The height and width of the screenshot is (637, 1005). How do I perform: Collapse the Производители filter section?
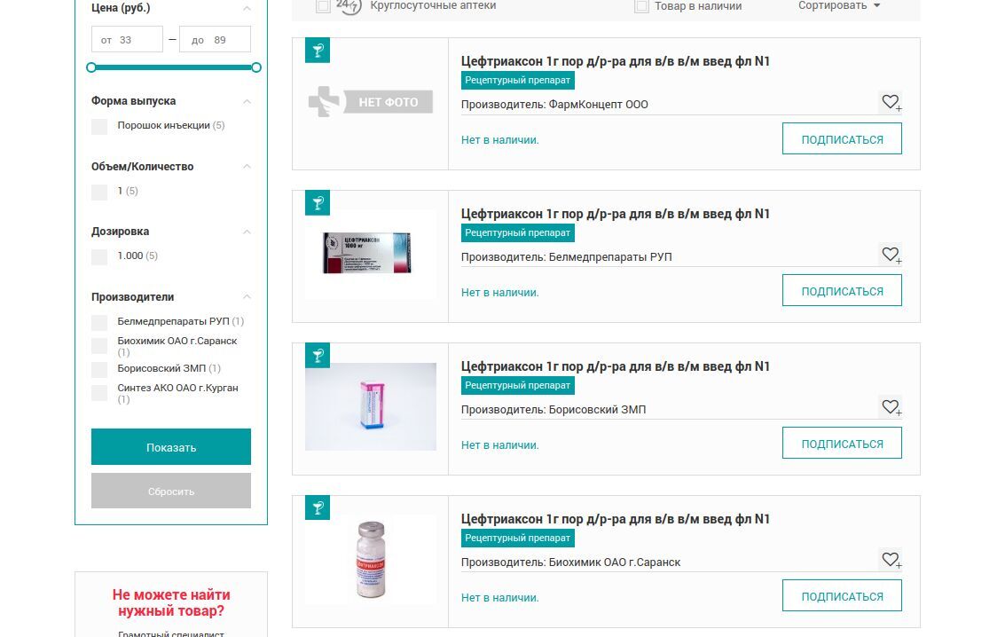(247, 296)
